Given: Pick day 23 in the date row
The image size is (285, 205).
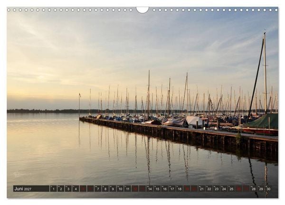Looking at the screenshot, I should [x=217, y=189].
